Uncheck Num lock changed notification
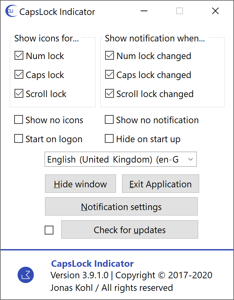The width and height of the screenshot is (234, 300). click(110, 56)
